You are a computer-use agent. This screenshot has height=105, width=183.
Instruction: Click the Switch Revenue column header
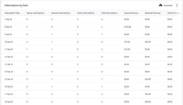174,13
